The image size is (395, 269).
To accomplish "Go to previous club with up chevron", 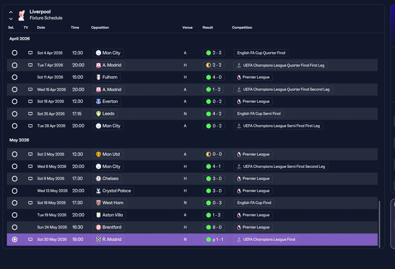I will 11,12.
